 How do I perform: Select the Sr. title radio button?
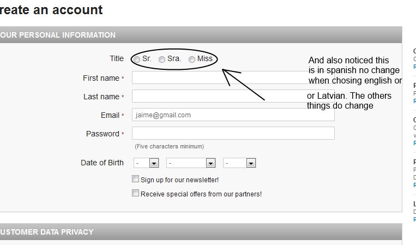pos(136,59)
